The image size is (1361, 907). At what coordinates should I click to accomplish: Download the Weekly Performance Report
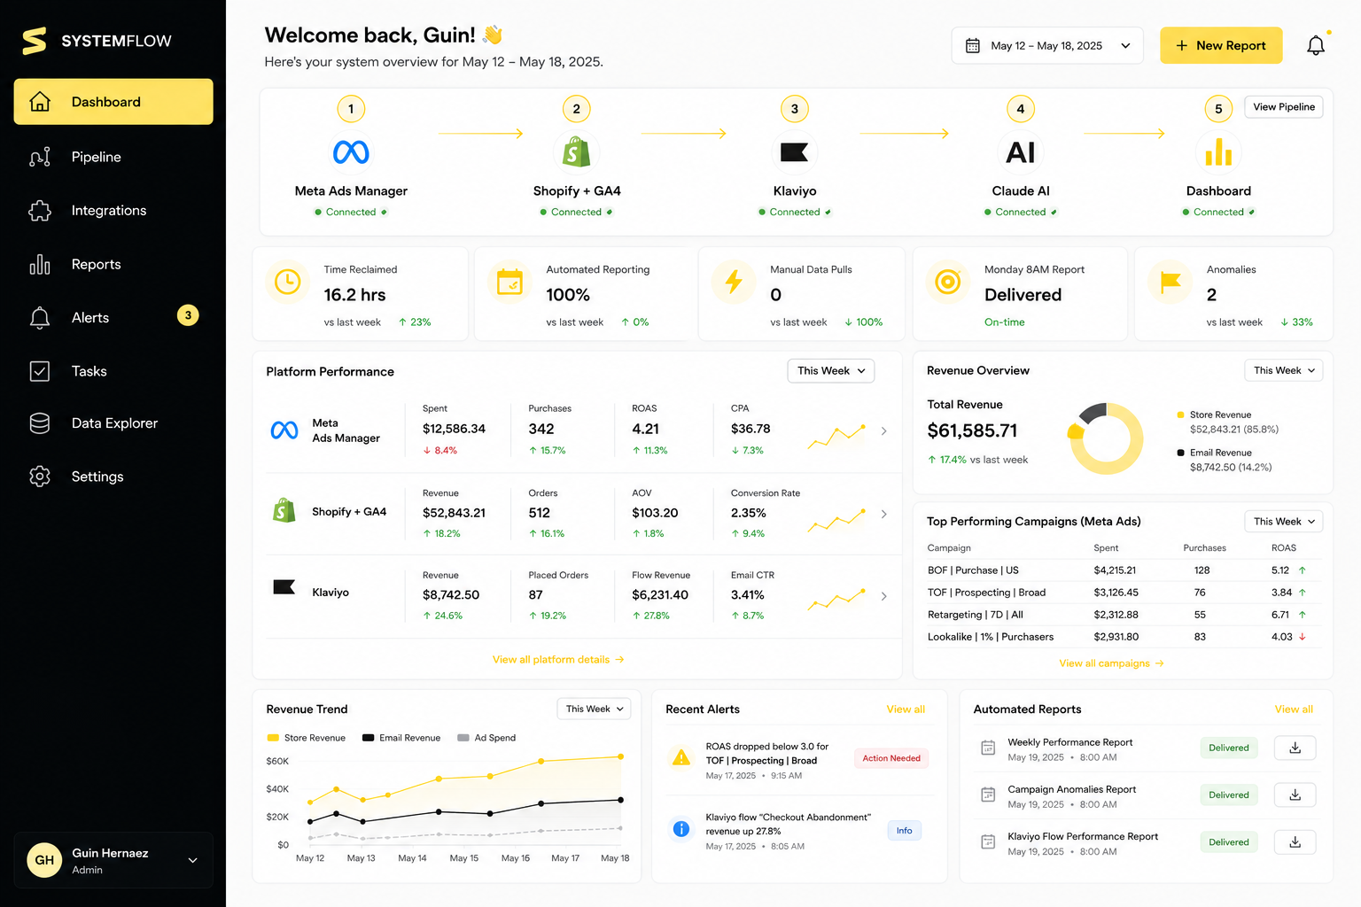pyautogui.click(x=1295, y=748)
